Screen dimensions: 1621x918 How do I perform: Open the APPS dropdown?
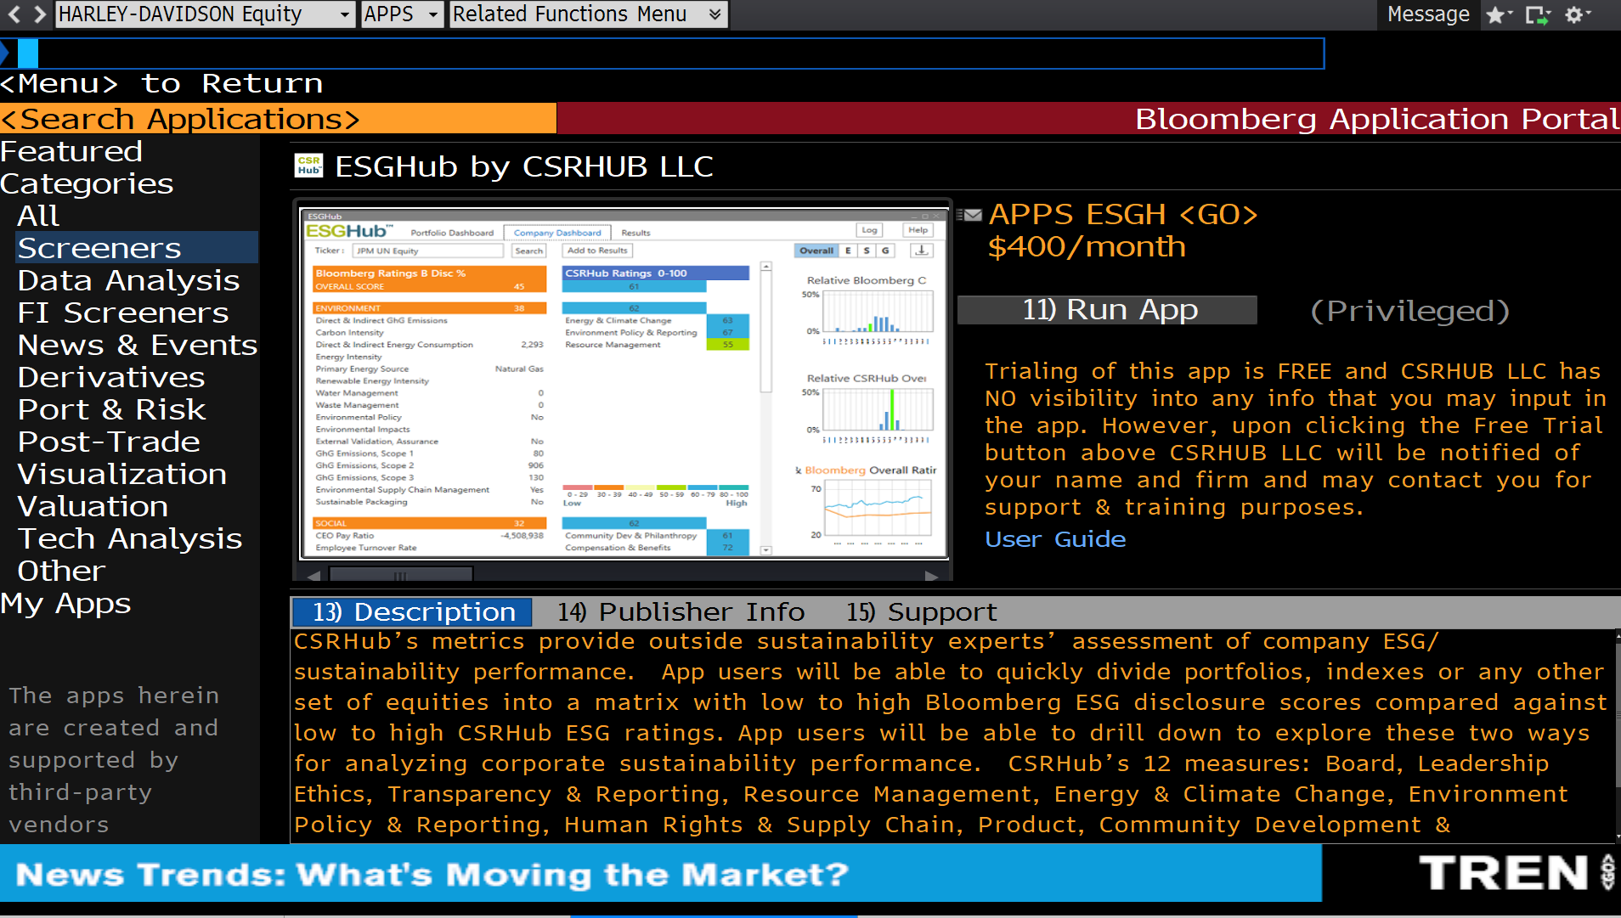point(402,14)
